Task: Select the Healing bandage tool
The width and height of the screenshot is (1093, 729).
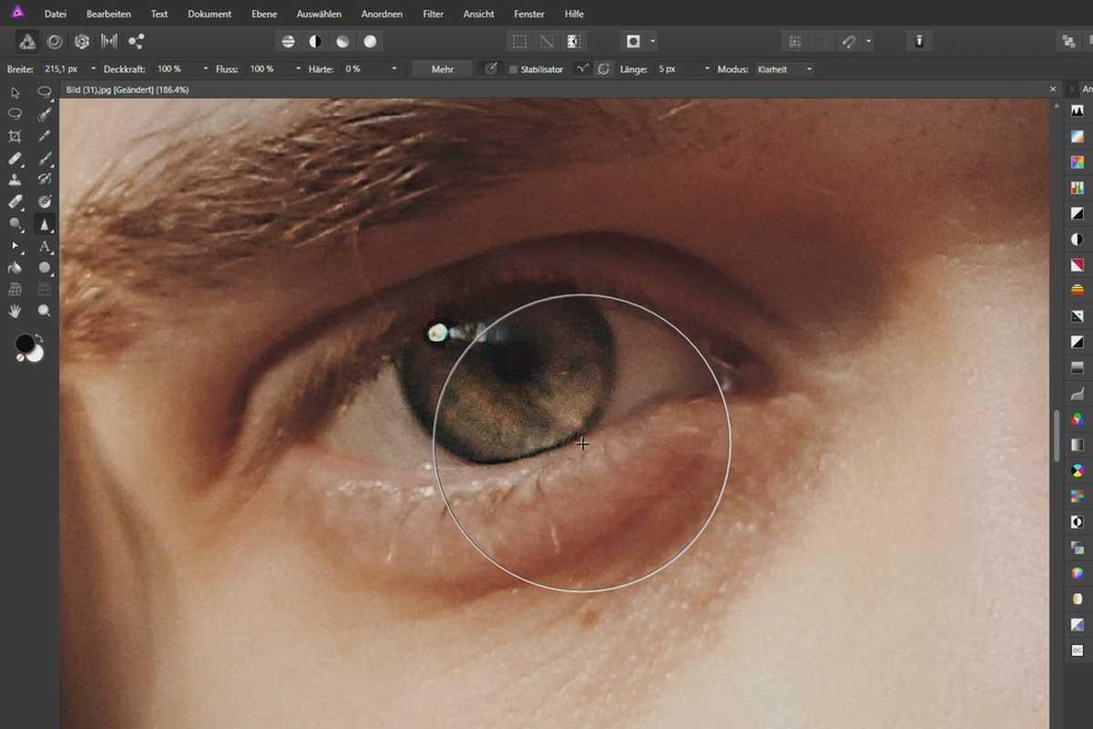Action: (x=15, y=158)
